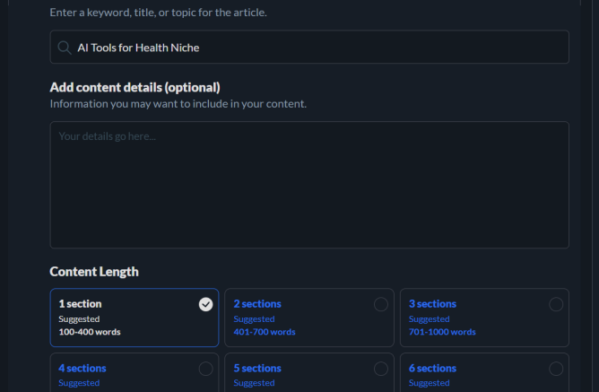Click the '2 sections' title link
Viewport: 599px width, 392px height.
(257, 304)
